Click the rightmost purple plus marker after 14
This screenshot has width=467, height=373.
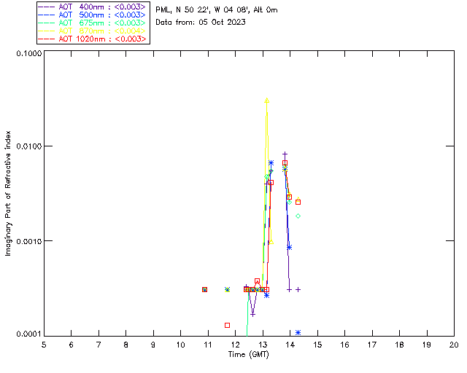pos(298,289)
